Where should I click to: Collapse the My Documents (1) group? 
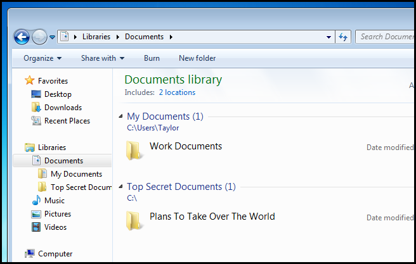click(120, 116)
